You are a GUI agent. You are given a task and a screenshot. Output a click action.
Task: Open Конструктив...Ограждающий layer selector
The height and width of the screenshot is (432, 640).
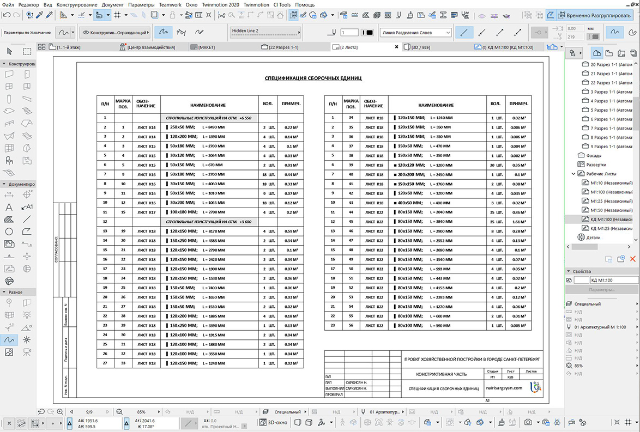(x=115, y=32)
